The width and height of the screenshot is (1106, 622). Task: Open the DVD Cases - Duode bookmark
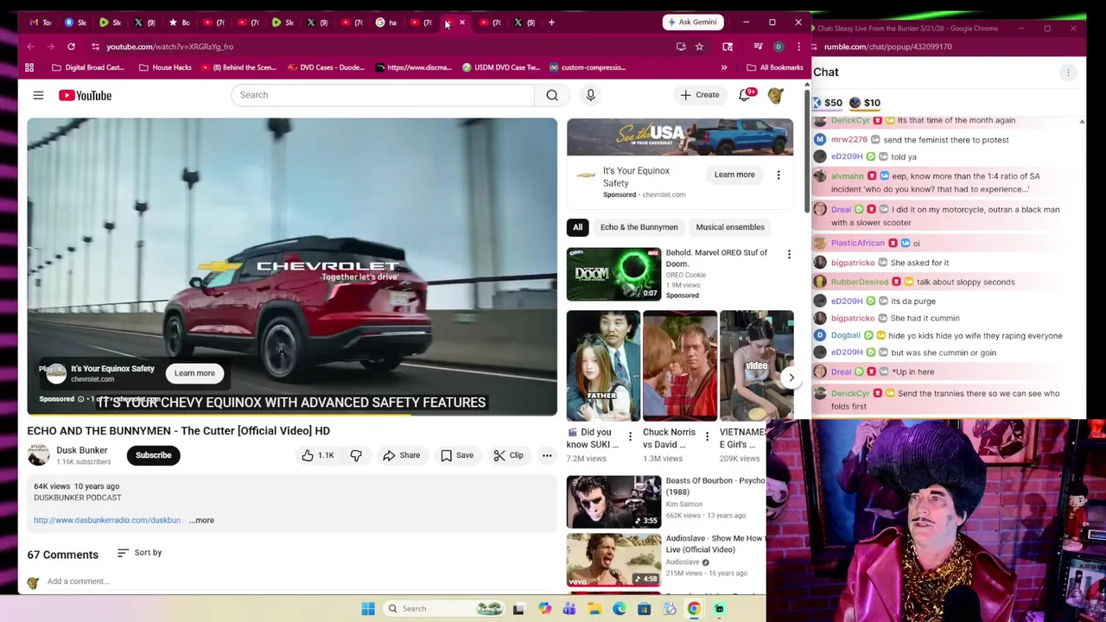(325, 67)
